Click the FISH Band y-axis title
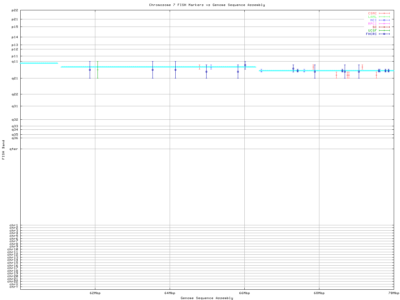Viewport: 400px width, 300px height. click(3, 150)
